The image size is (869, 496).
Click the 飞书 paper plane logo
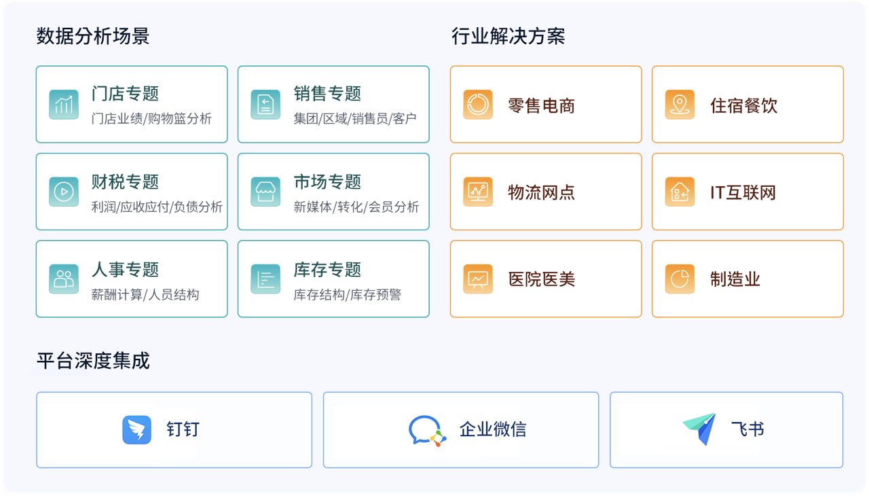pyautogui.click(x=699, y=429)
